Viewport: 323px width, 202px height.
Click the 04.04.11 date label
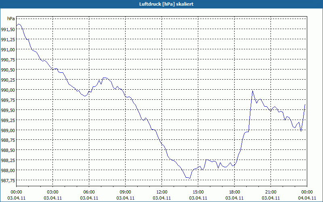click(x=307, y=198)
